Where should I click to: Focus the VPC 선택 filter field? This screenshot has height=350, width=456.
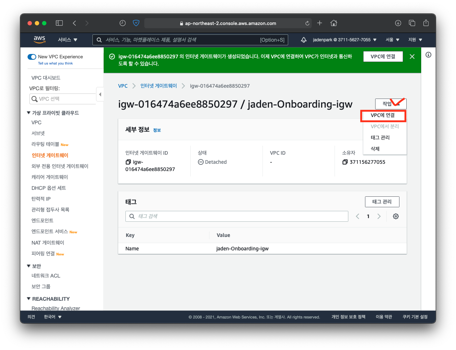point(62,99)
